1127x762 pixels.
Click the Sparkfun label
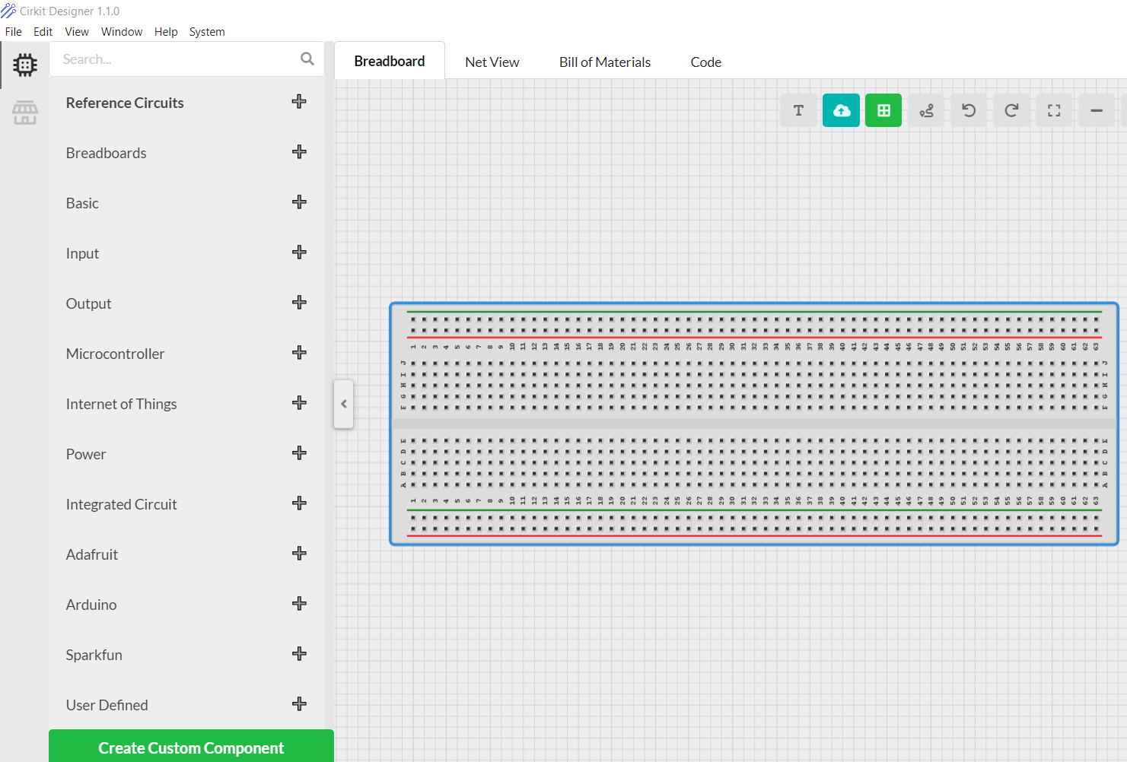point(94,655)
